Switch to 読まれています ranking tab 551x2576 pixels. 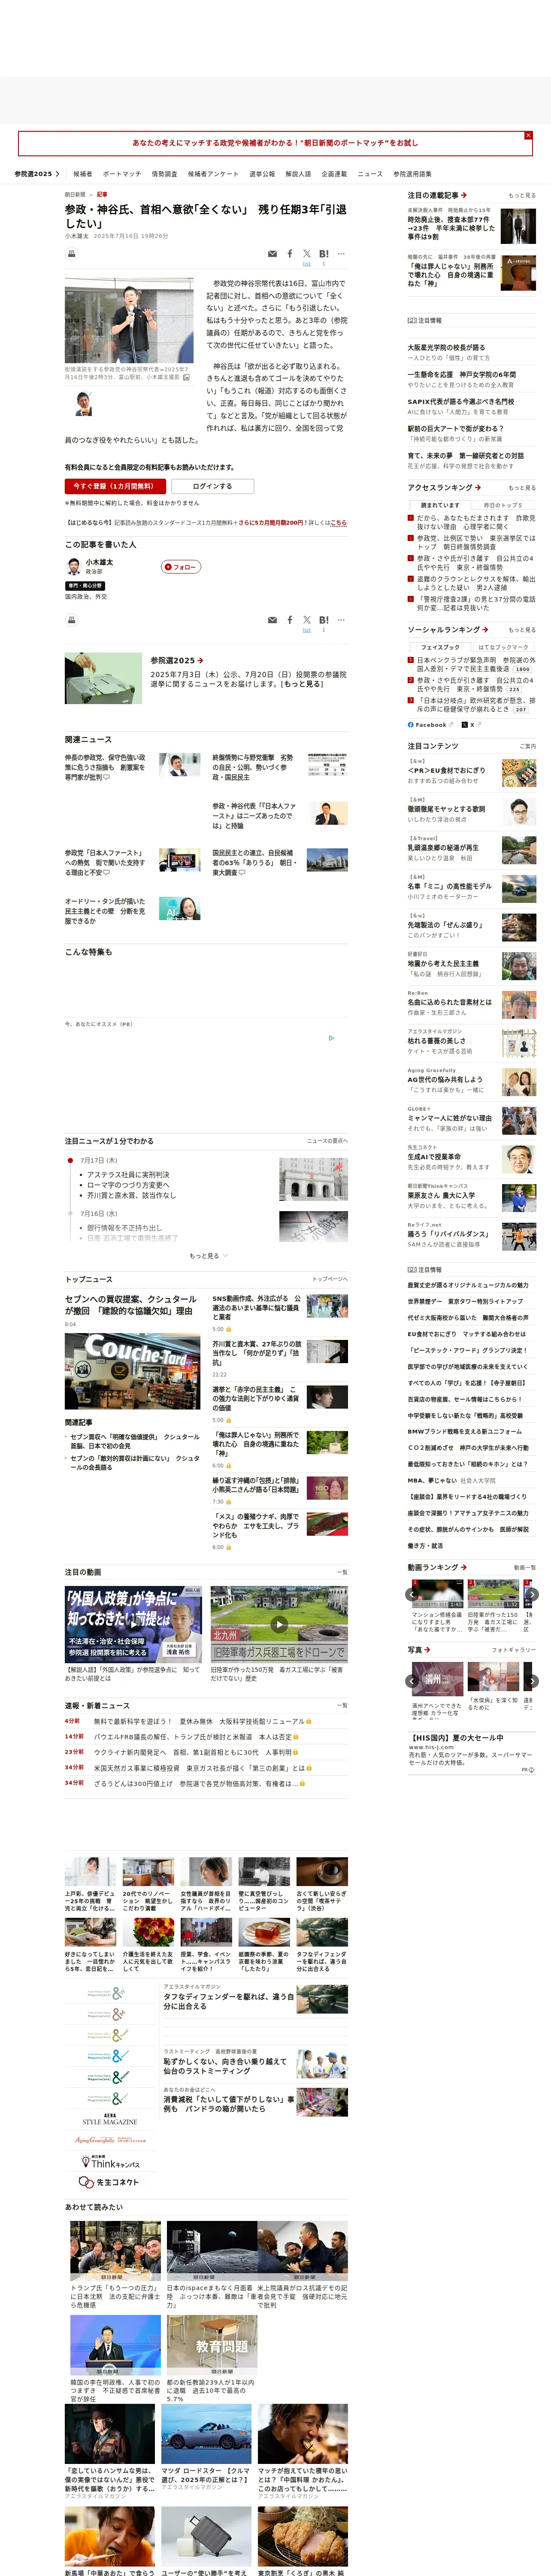pyautogui.click(x=440, y=505)
